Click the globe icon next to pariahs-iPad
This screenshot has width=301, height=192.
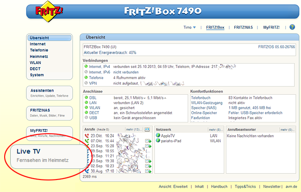coord(158,141)
